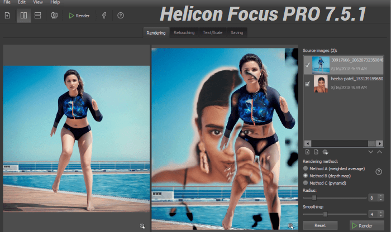Click the bottom-right Render button
This screenshot has width=391, height=232.
(367, 225)
